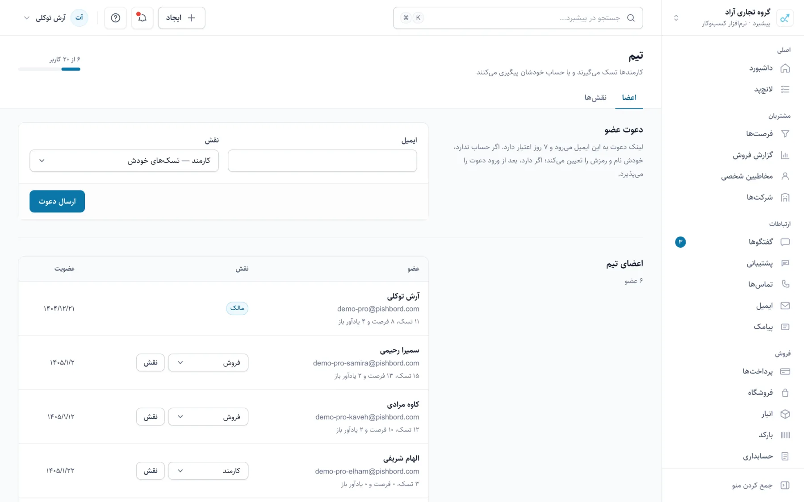804x502 pixels.
Task: Click member name کاوه مرادی
Action: [x=403, y=404]
